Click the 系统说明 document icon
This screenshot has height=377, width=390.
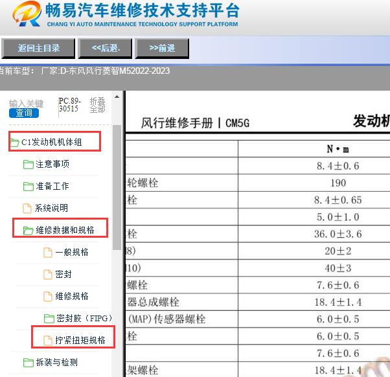coord(27,208)
